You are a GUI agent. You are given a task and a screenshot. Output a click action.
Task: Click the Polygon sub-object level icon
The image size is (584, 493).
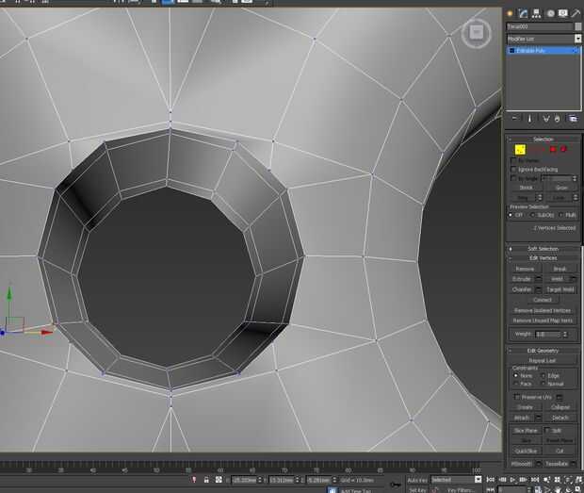point(554,149)
